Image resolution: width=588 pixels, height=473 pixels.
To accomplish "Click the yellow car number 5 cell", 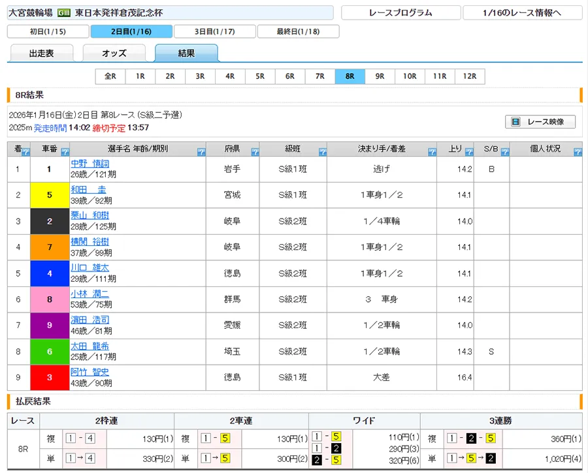I will [x=50, y=195].
